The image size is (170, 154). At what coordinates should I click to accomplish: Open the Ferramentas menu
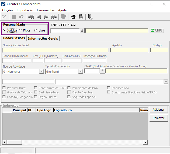pyautogui.click(x=46, y=10)
